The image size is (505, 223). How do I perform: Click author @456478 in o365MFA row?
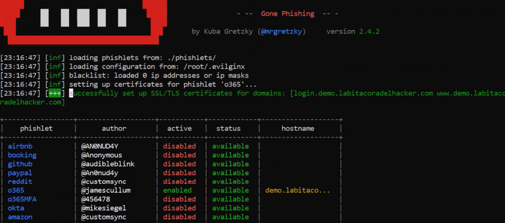95,199
